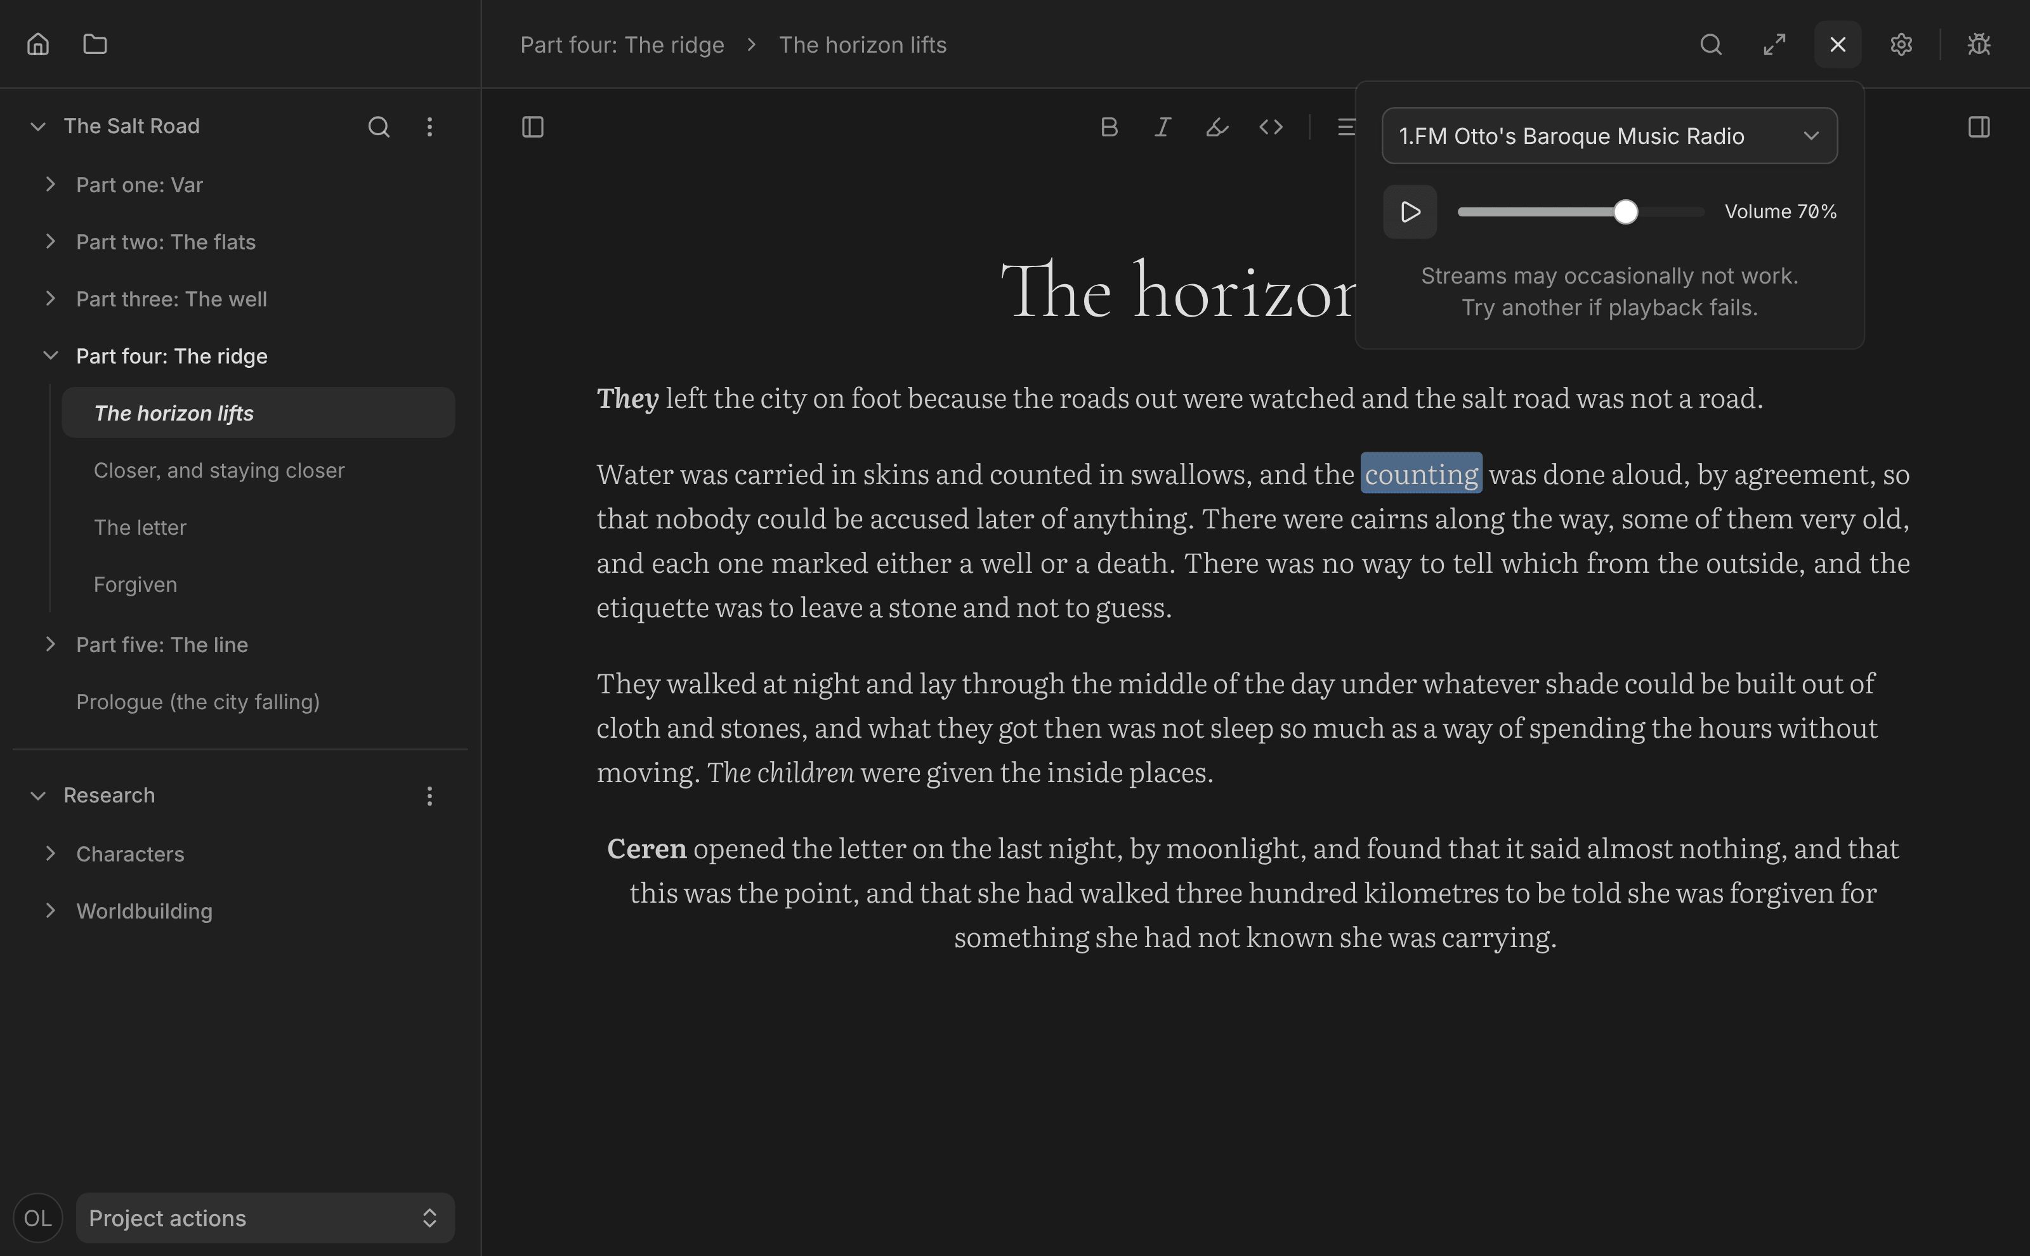
Task: Open the settings gear
Action: pos(1901,44)
